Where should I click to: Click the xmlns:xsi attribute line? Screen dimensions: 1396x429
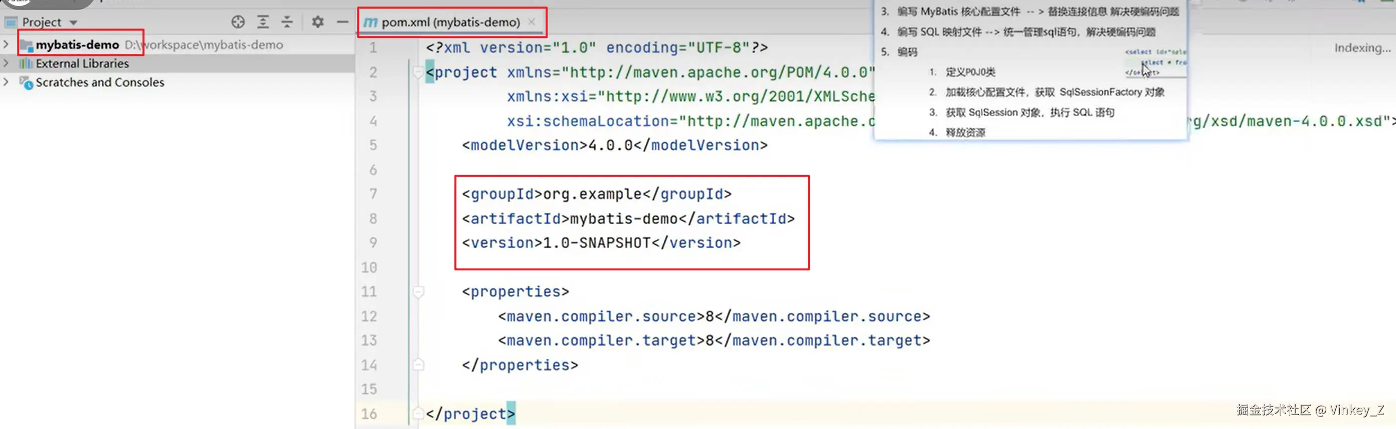click(691, 96)
